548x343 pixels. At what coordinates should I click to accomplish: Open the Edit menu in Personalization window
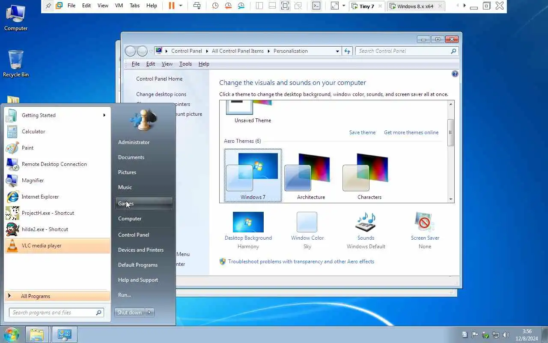click(x=151, y=64)
